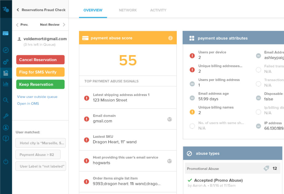This screenshot has height=194, width=284.
Task: Switch to the Network tab
Action: click(128, 10)
